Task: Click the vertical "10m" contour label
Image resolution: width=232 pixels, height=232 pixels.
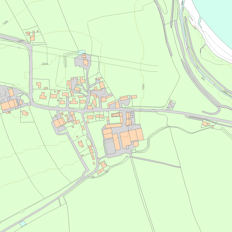Action: pos(143,87)
